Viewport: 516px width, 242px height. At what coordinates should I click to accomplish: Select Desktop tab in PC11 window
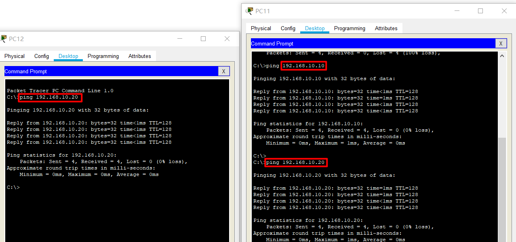[315, 28]
